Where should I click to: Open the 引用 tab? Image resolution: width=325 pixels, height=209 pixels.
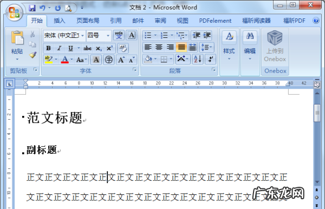(x=116, y=21)
